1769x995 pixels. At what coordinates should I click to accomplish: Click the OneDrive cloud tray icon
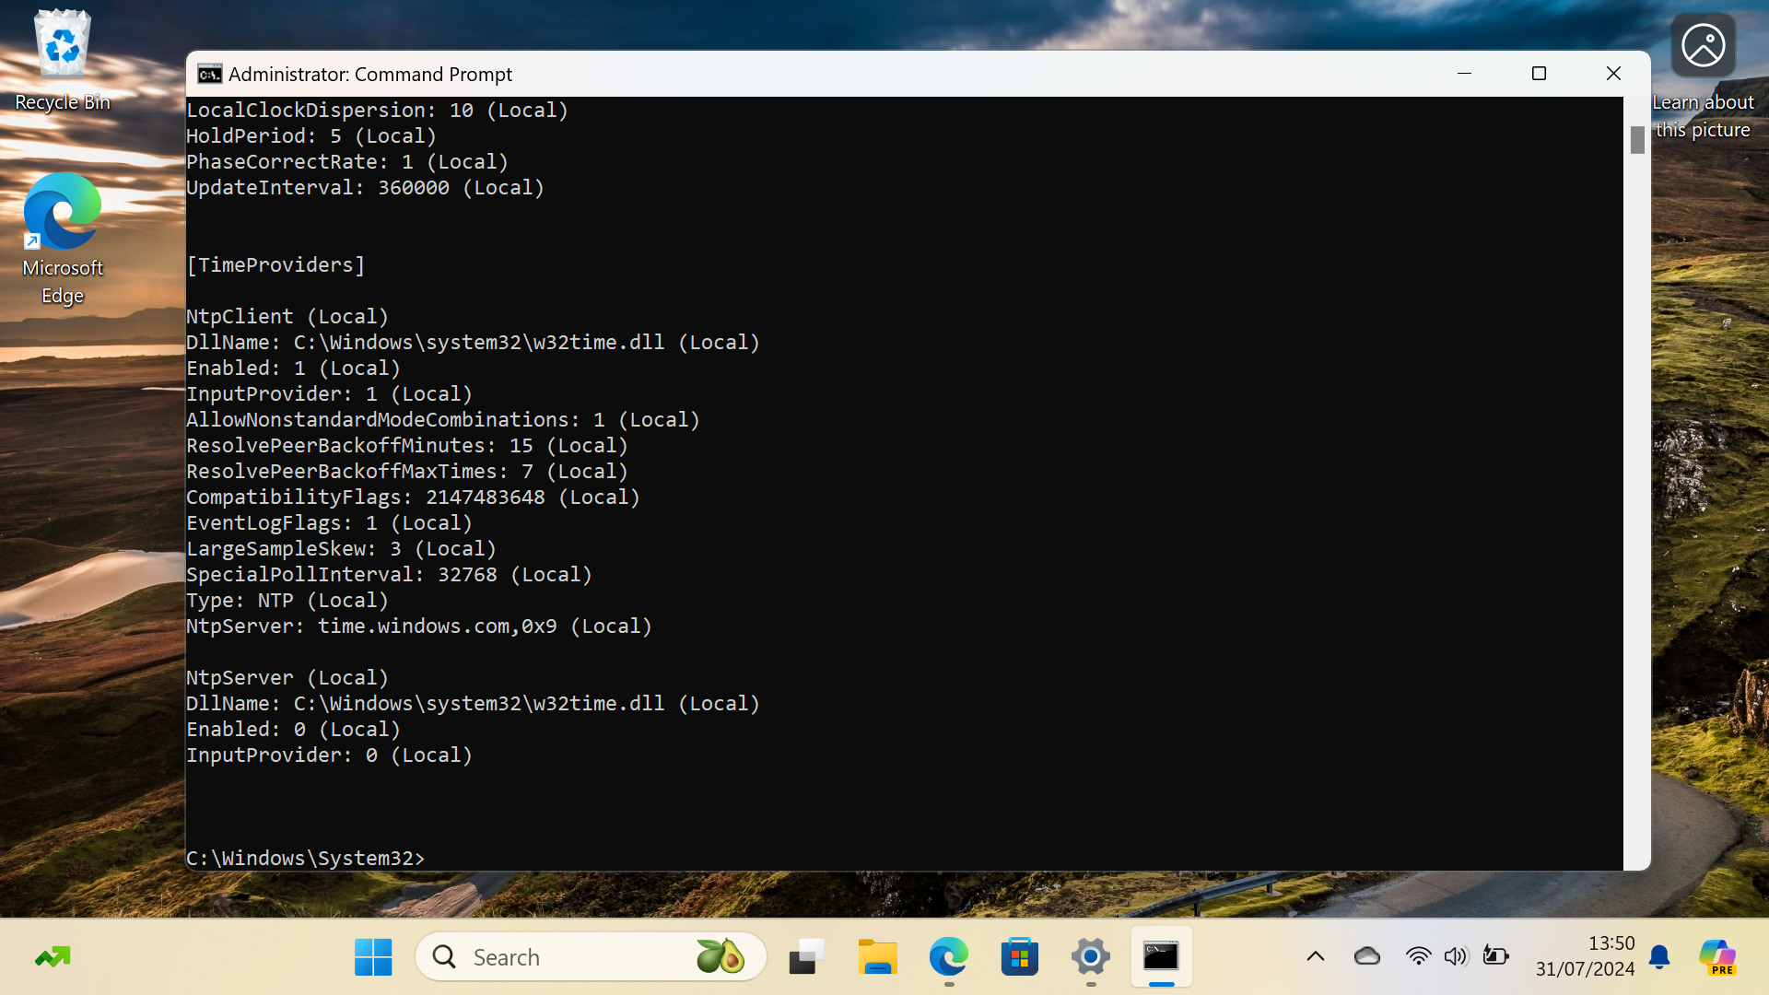pyautogui.click(x=1367, y=956)
